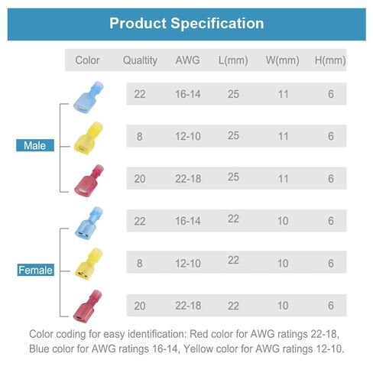This screenshot has width=373, height=373.
Task: Click the Qualtity column header
Action: click(140, 60)
